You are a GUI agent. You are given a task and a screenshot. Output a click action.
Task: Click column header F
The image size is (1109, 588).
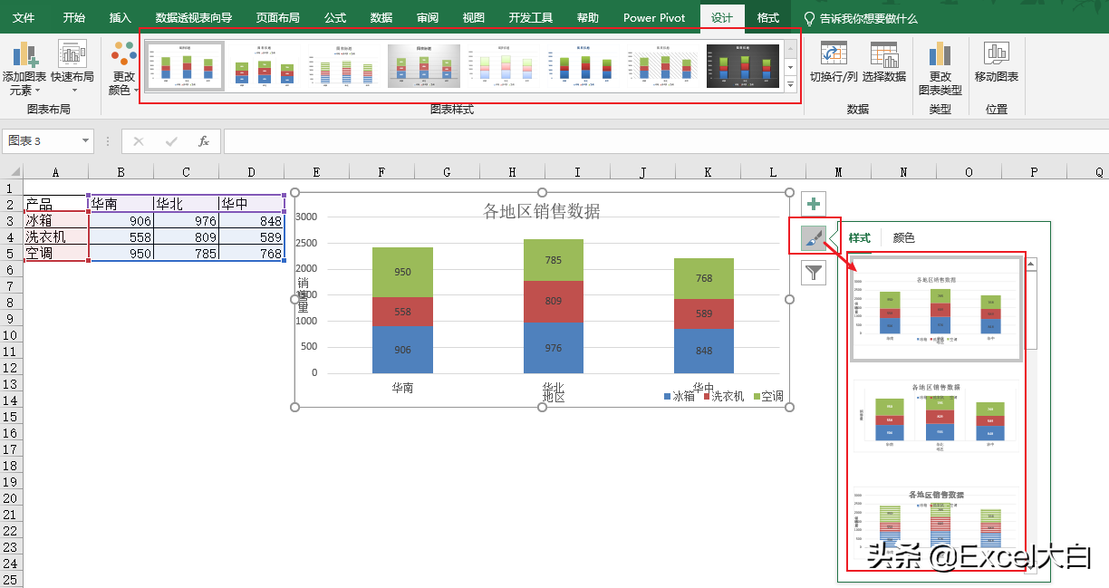(x=381, y=172)
